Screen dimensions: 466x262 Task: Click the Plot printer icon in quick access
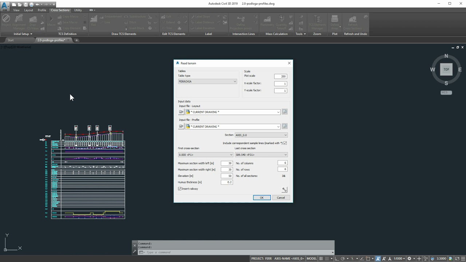click(x=31, y=4)
